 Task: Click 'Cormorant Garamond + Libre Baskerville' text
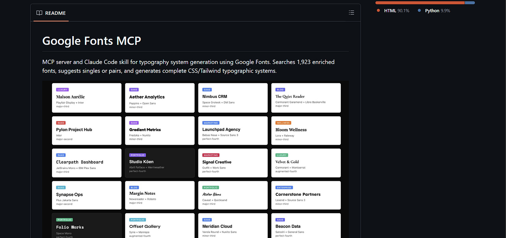tap(300, 102)
